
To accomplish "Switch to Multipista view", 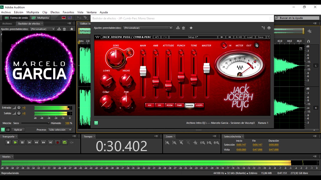I will pyautogui.click(x=40, y=18).
